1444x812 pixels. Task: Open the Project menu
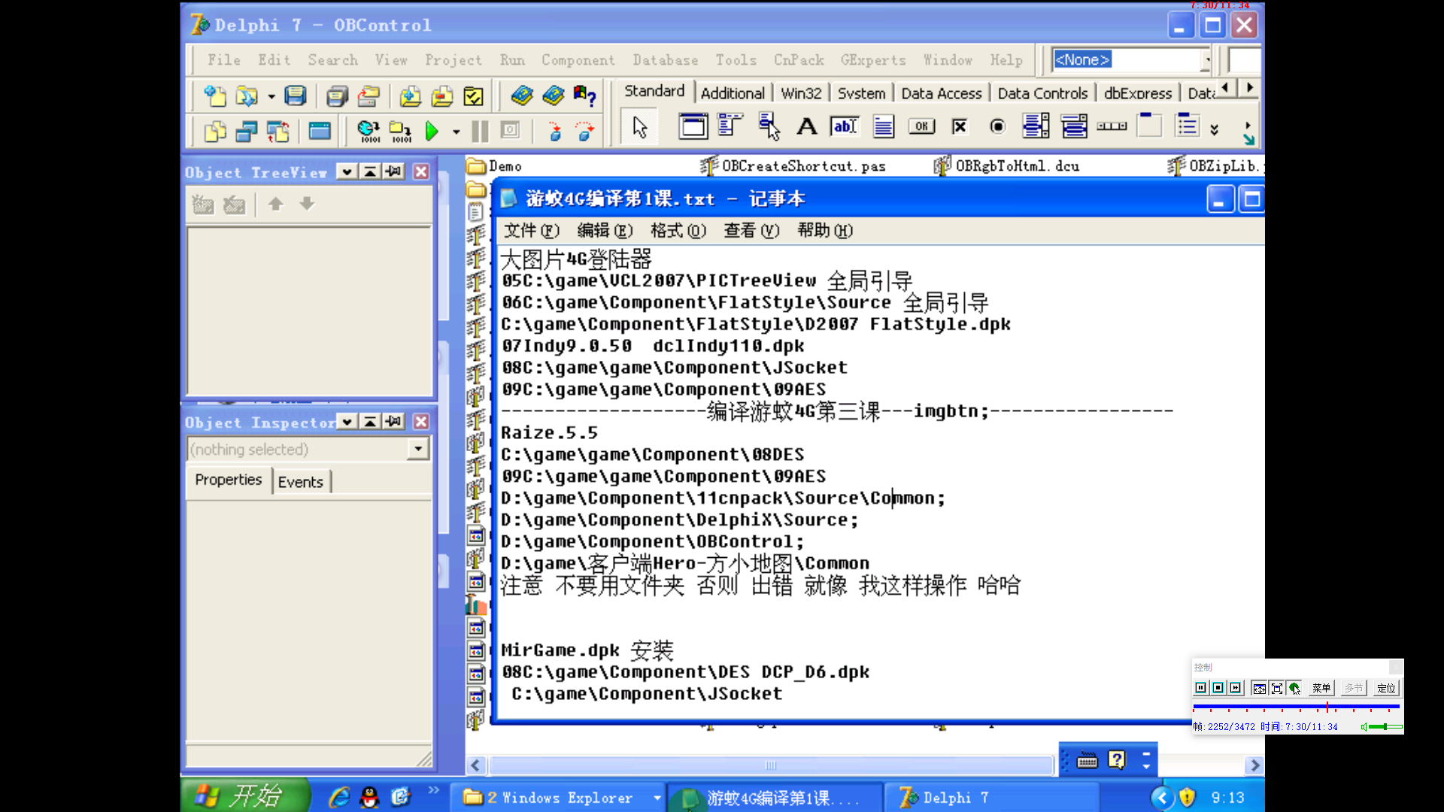click(453, 59)
